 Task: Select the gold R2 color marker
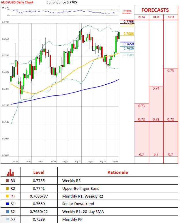point(7,189)
